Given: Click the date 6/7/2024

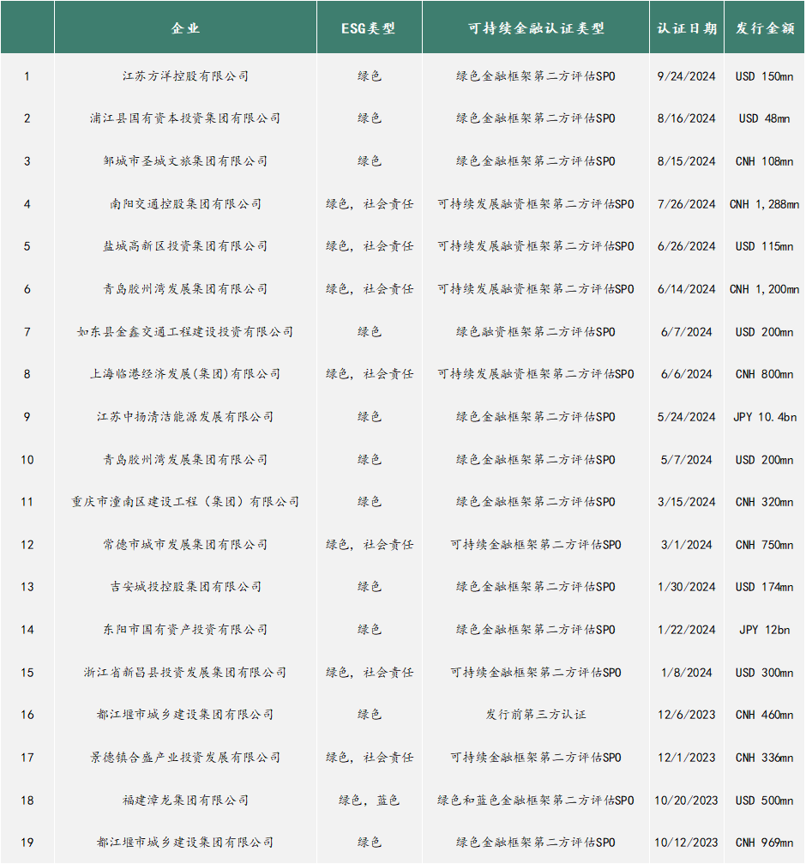Looking at the screenshot, I should (687, 332).
